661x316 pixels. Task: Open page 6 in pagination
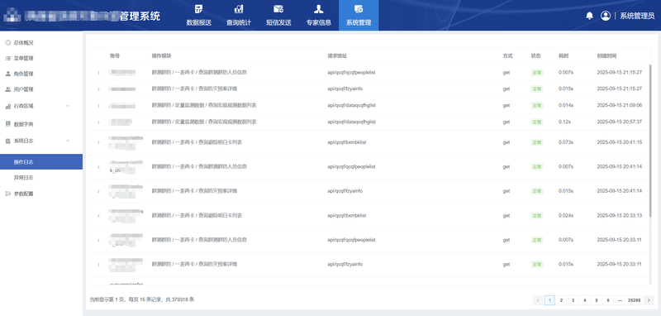(x=608, y=300)
